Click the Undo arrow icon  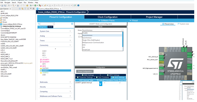tap(21, 5)
